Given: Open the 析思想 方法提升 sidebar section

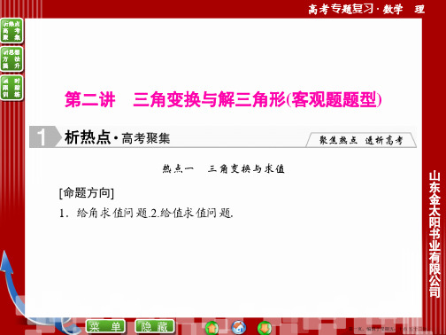Looking at the screenshot, I should coord(12,58).
